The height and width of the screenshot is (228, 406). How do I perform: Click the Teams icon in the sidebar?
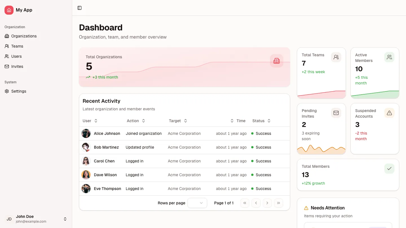[x=6, y=46]
